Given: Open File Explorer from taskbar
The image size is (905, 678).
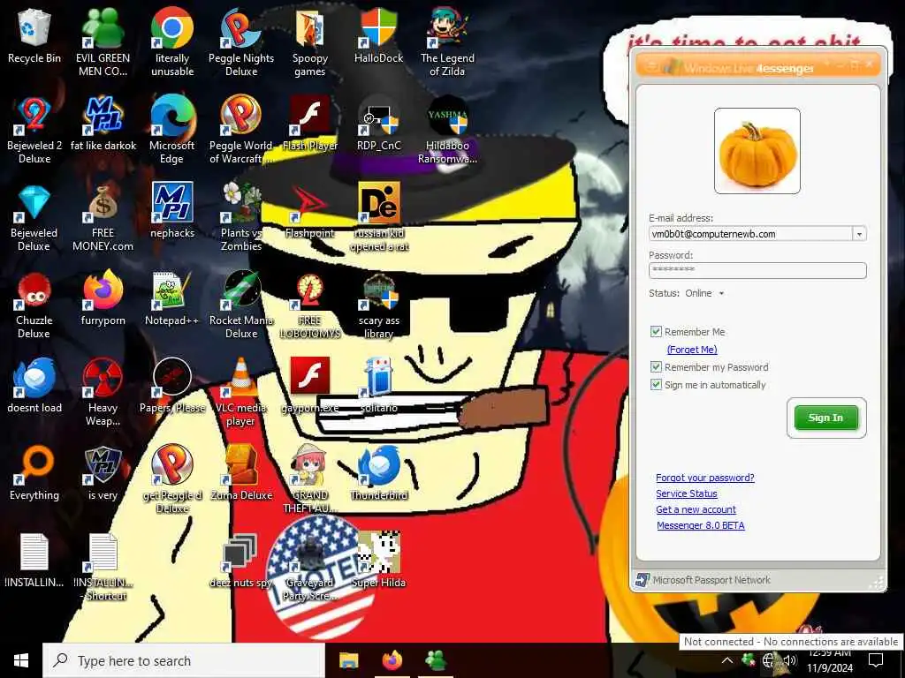Looking at the screenshot, I should [348, 660].
